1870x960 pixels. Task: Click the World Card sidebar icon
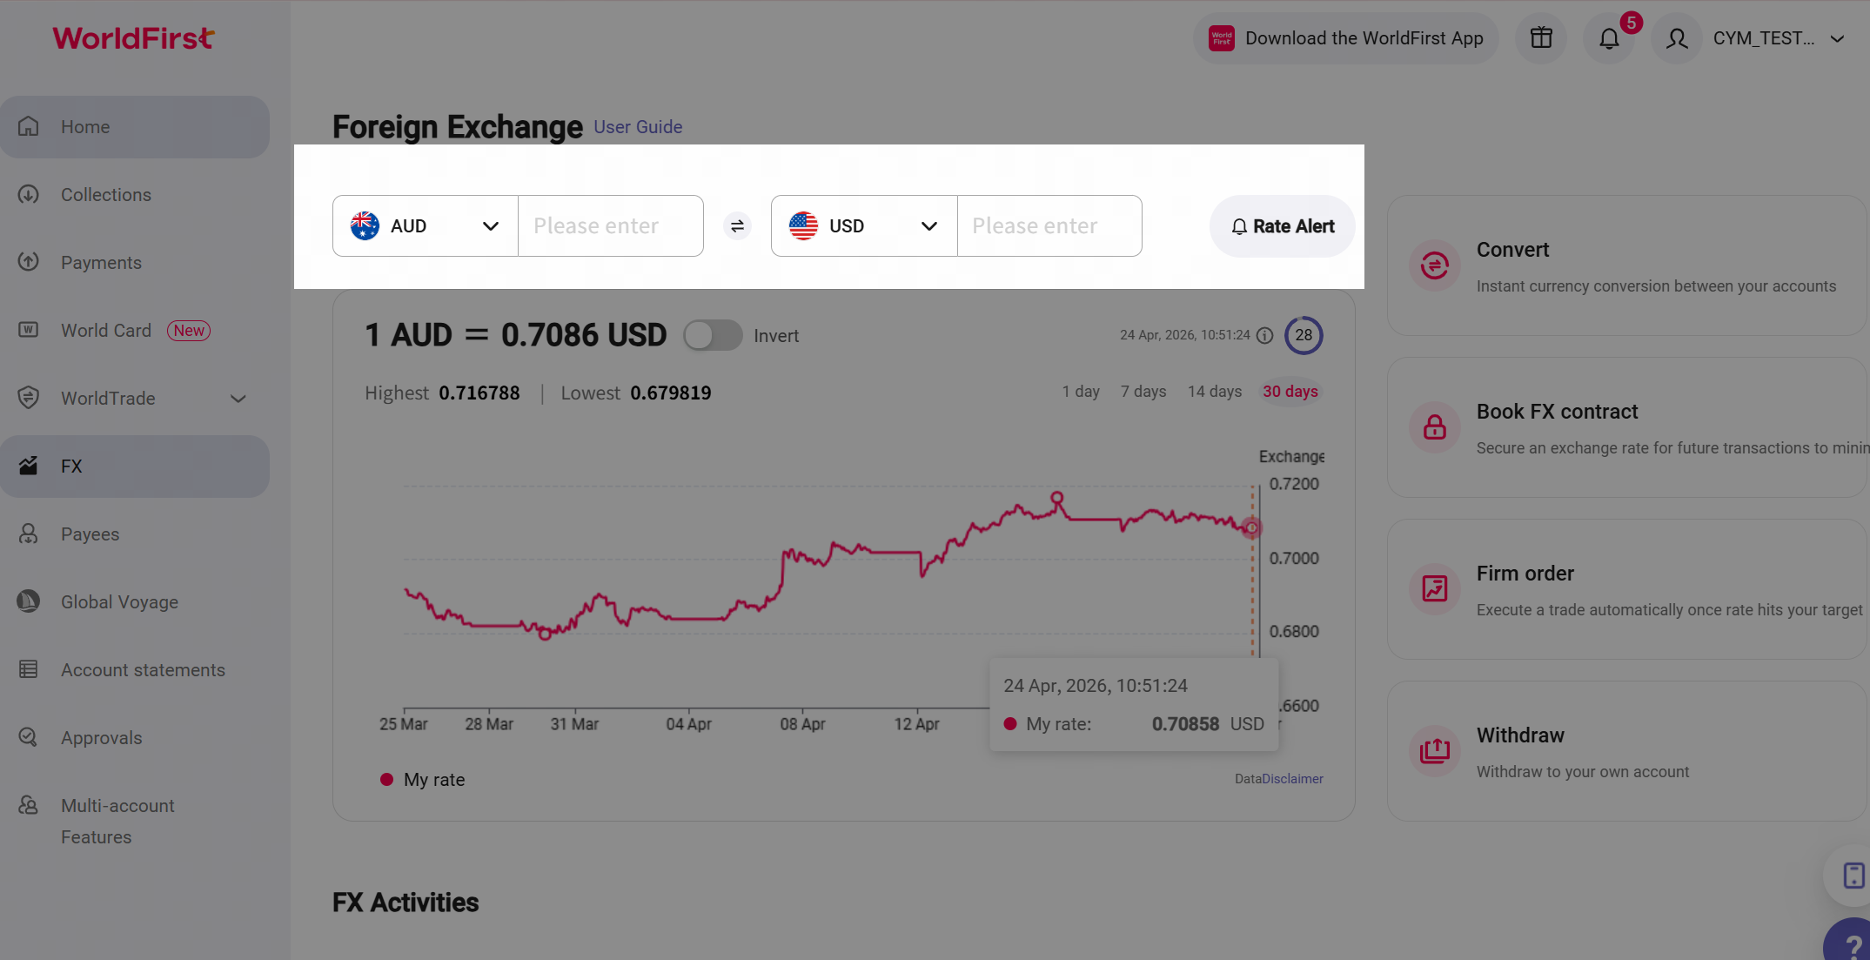click(x=29, y=330)
